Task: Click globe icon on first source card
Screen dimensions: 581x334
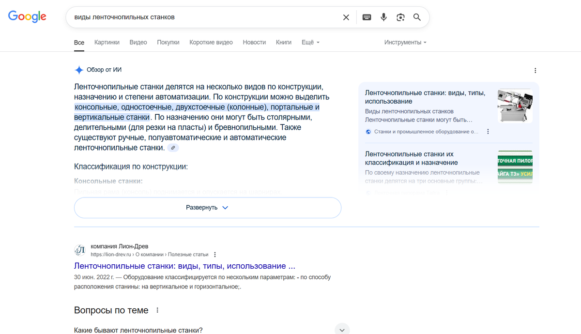Action: point(368,132)
